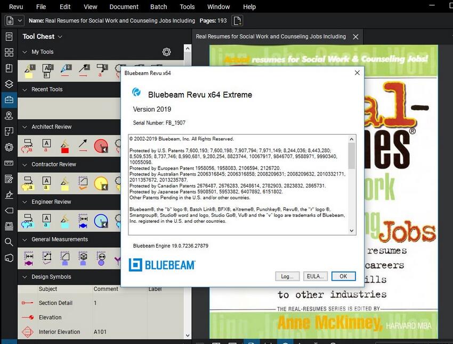Click OK in the About dialog
The width and height of the screenshot is (453, 344).
click(x=343, y=276)
